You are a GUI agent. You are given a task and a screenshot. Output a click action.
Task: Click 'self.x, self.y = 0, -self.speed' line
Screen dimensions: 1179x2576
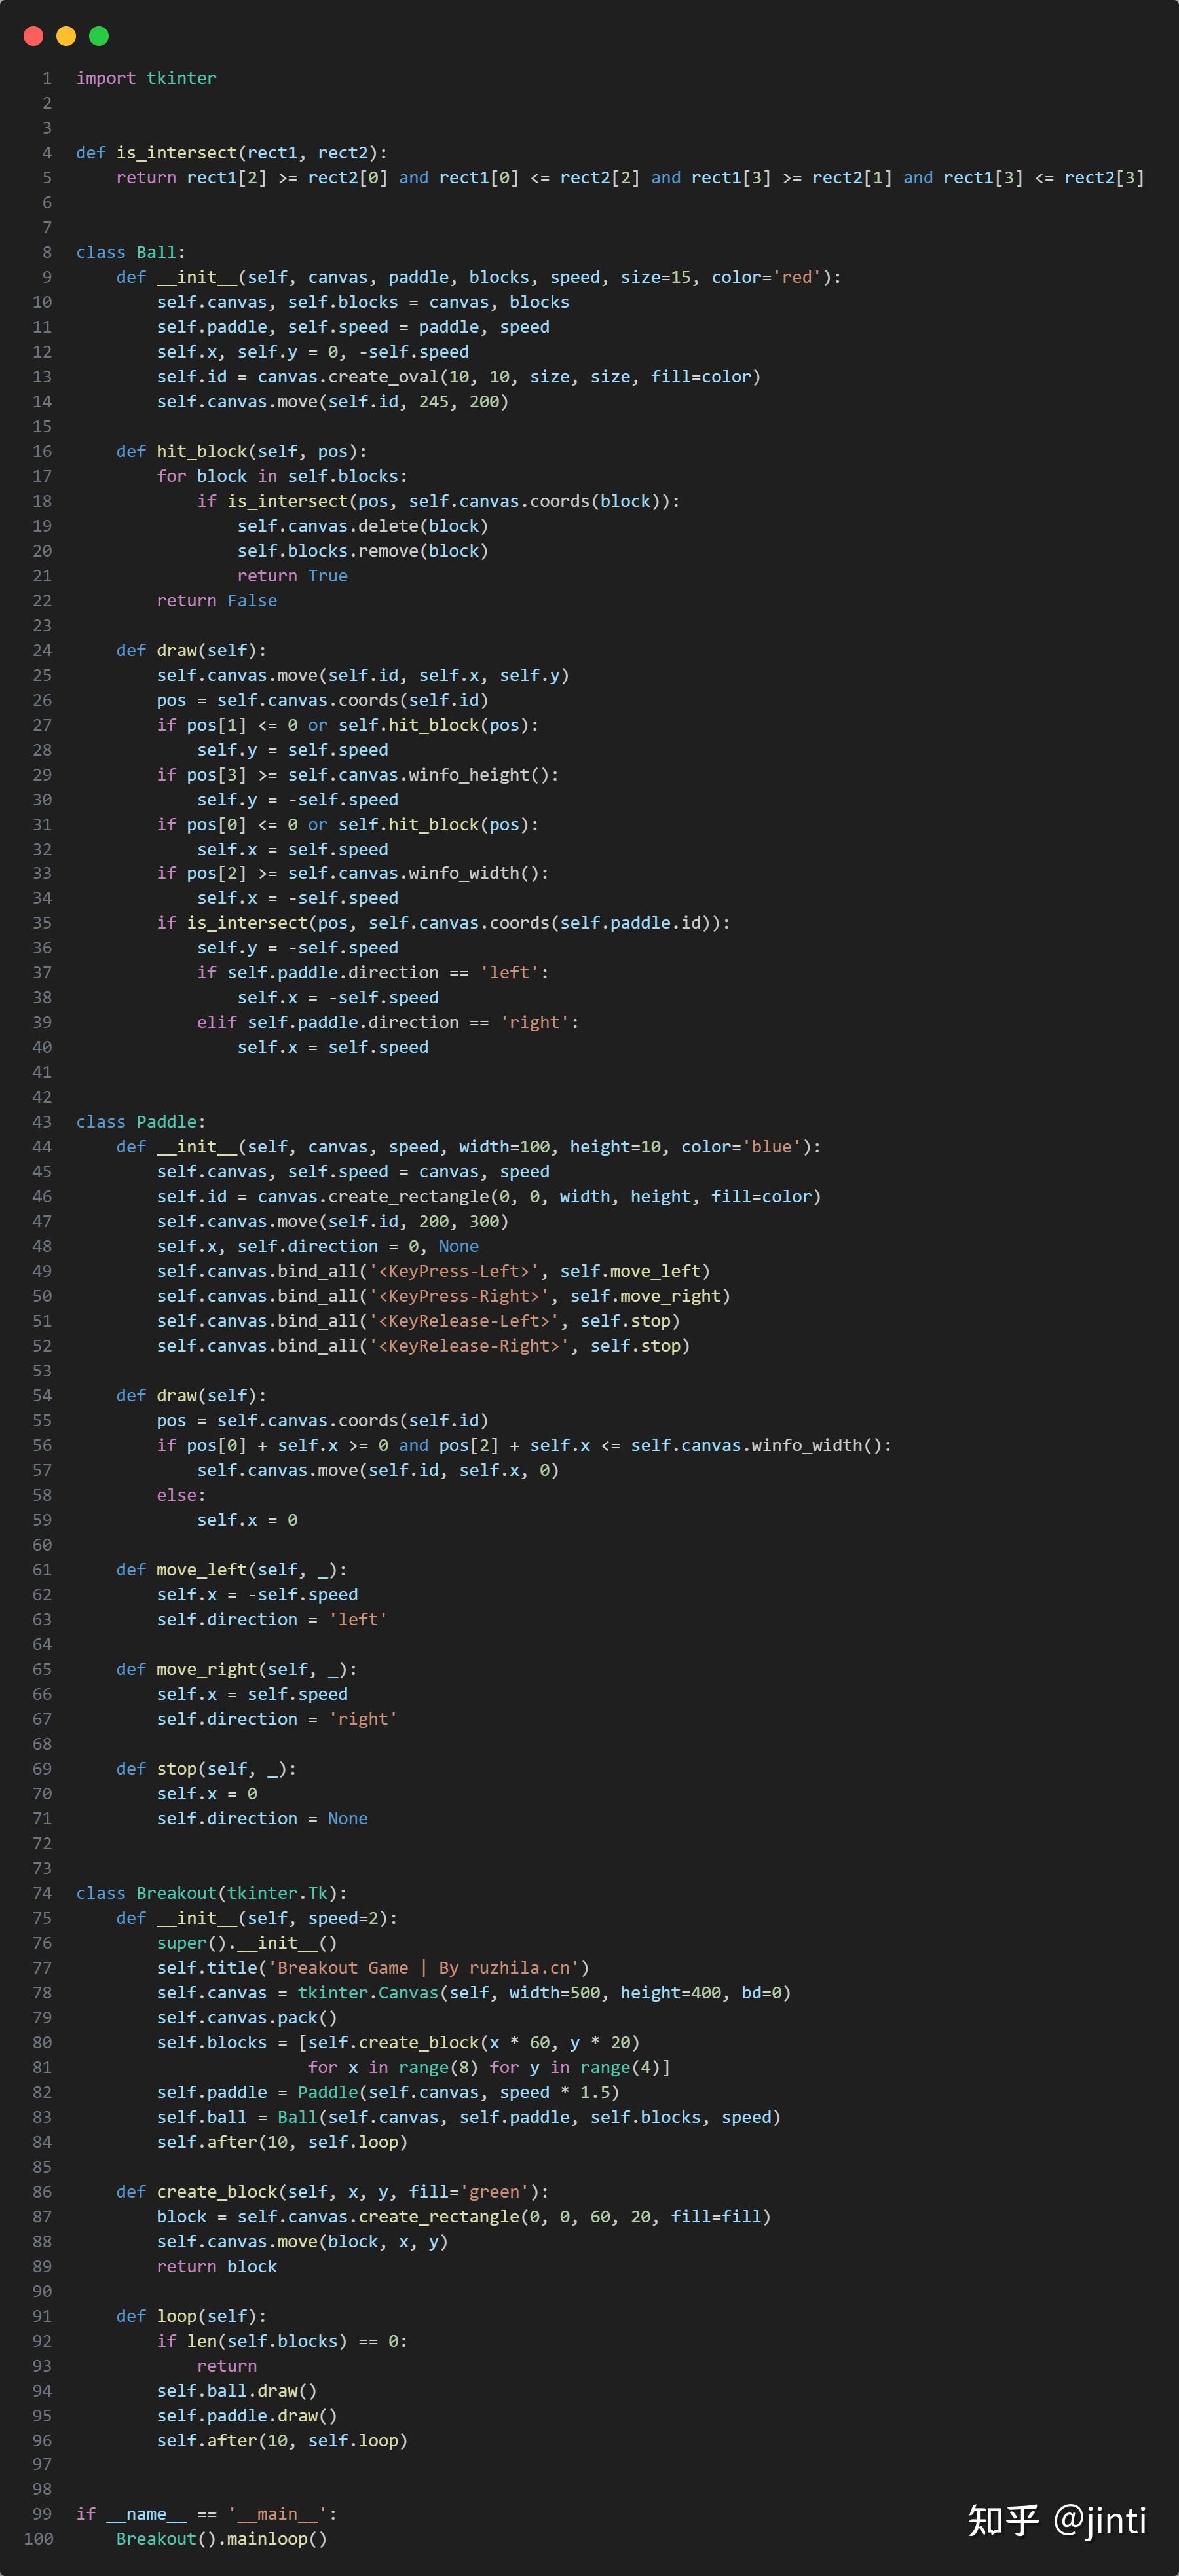click(x=313, y=352)
